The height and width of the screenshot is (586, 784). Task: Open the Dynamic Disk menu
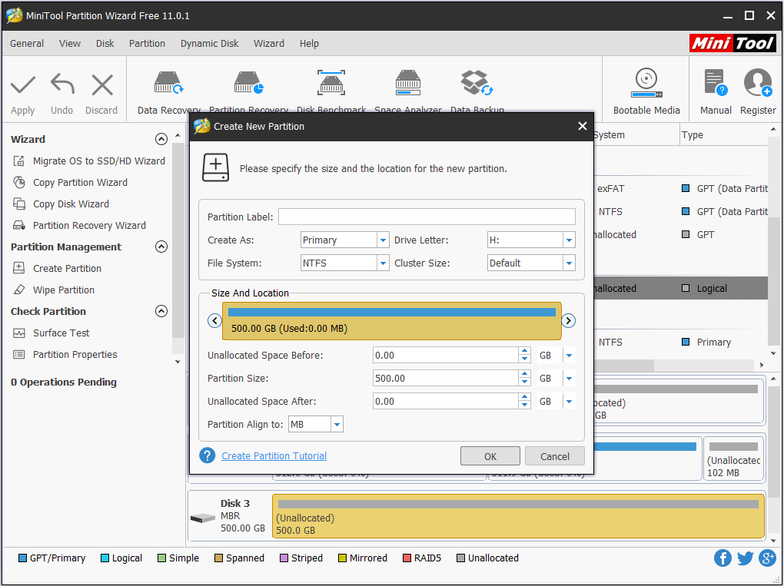[x=209, y=44]
